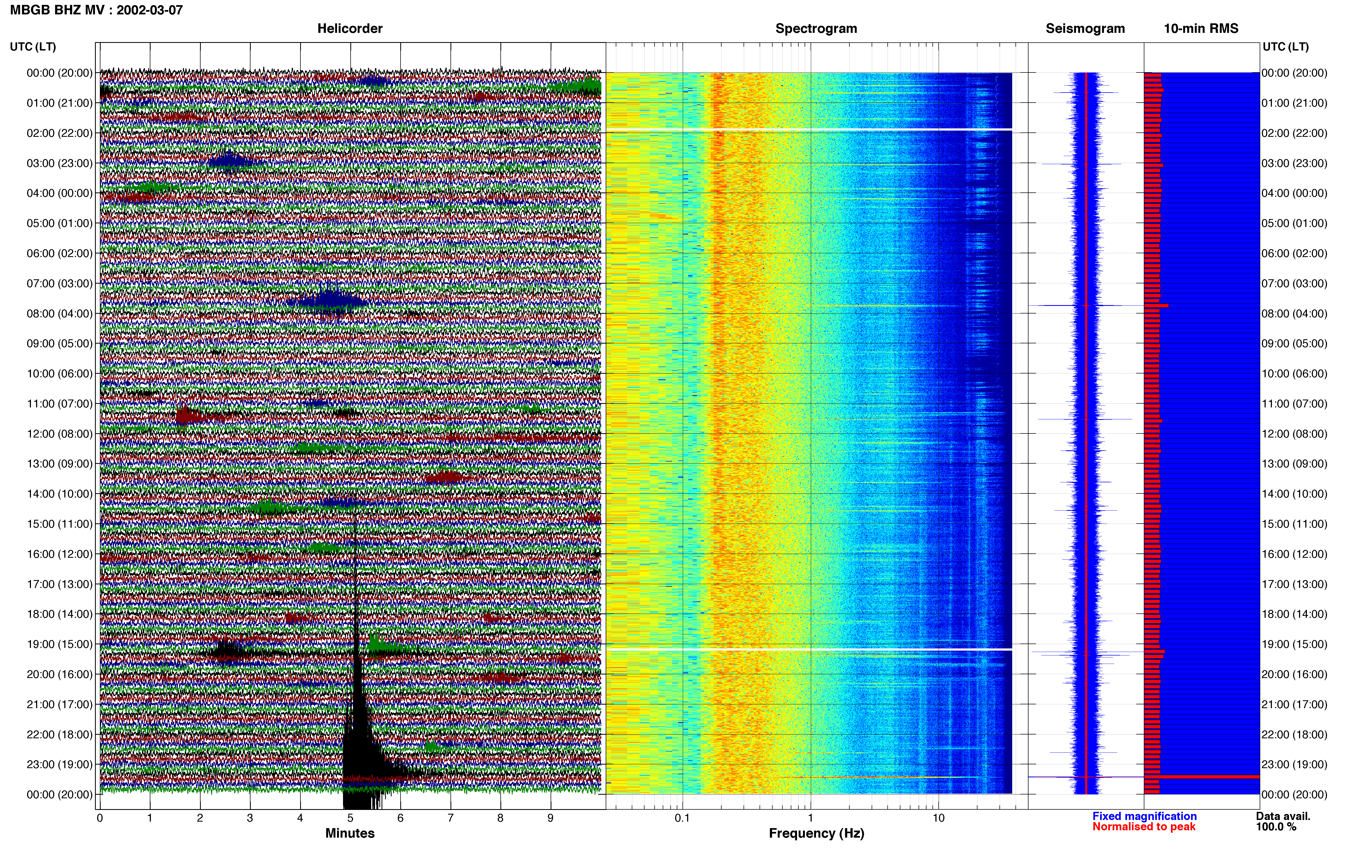The height and width of the screenshot is (852, 1362).
Task: Click the blue event burst near 08:00 in helicorder
Action: (328, 302)
